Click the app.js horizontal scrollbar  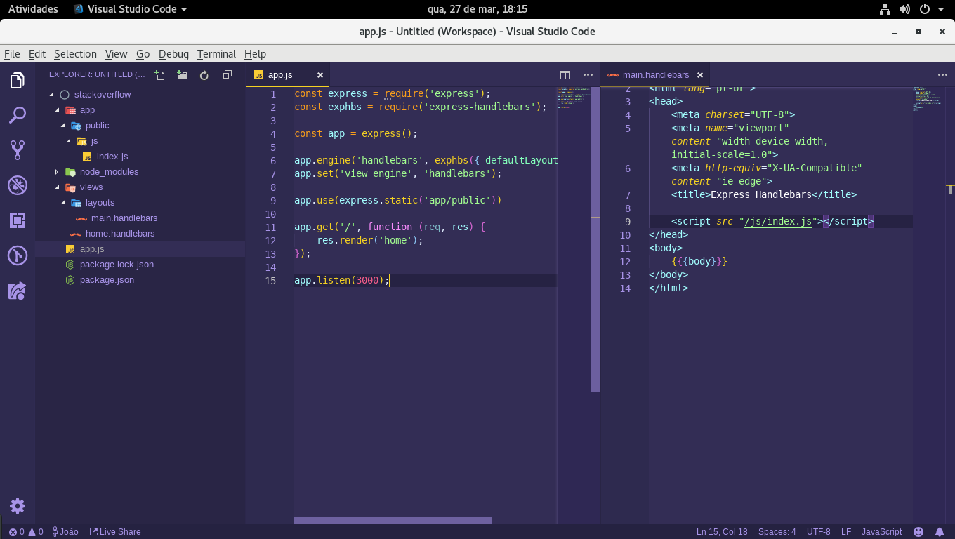[x=393, y=520]
